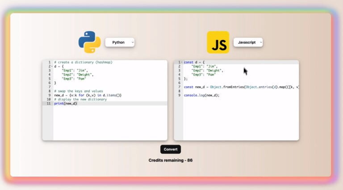
Task: Click the 'print(new_d)' line in Python editor
Action: [66, 104]
